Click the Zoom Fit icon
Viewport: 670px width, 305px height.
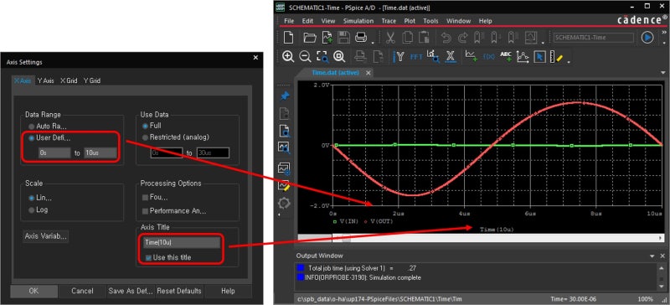(x=339, y=56)
